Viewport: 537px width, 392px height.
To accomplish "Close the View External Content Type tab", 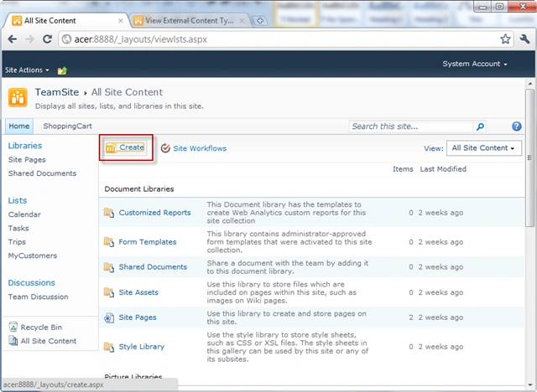I will (x=242, y=20).
